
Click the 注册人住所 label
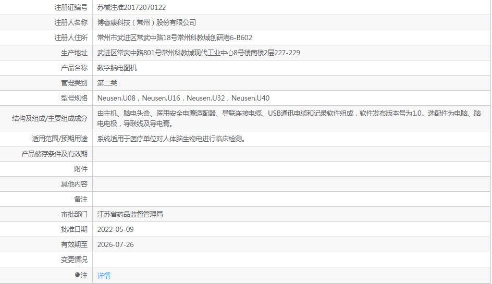71,38
